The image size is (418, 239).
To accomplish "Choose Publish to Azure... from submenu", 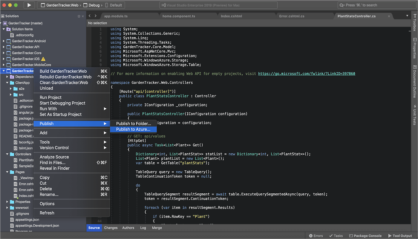I will (x=133, y=129).
